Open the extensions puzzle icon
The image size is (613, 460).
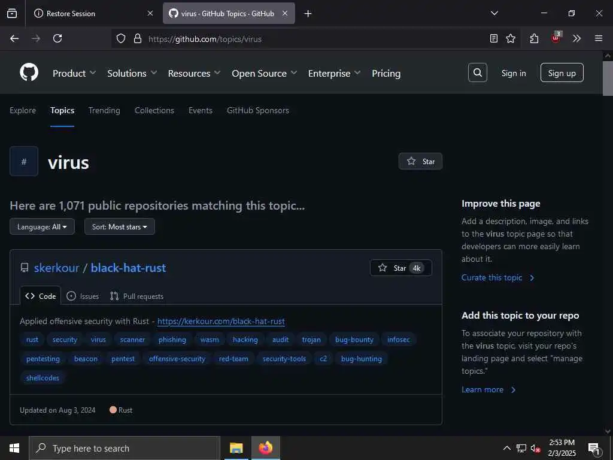click(x=534, y=38)
